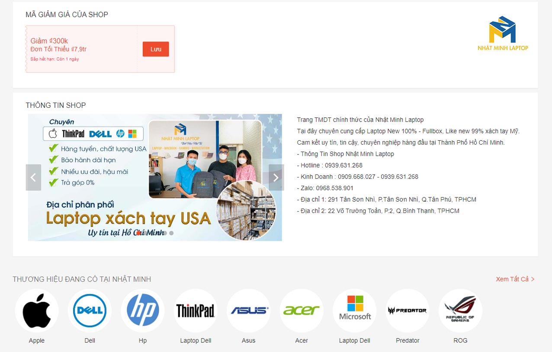The height and width of the screenshot is (352, 552).
Task: Go to previous banner slide arrow
Action: click(33, 177)
